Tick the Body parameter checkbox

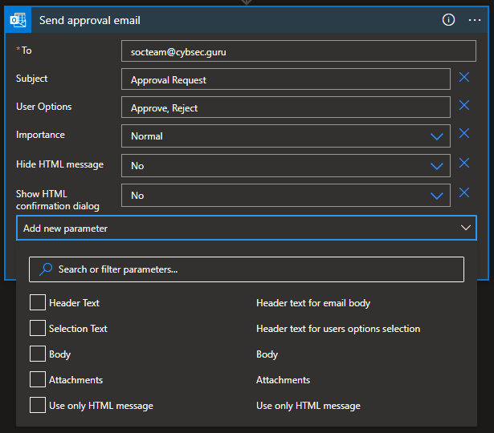pos(37,354)
